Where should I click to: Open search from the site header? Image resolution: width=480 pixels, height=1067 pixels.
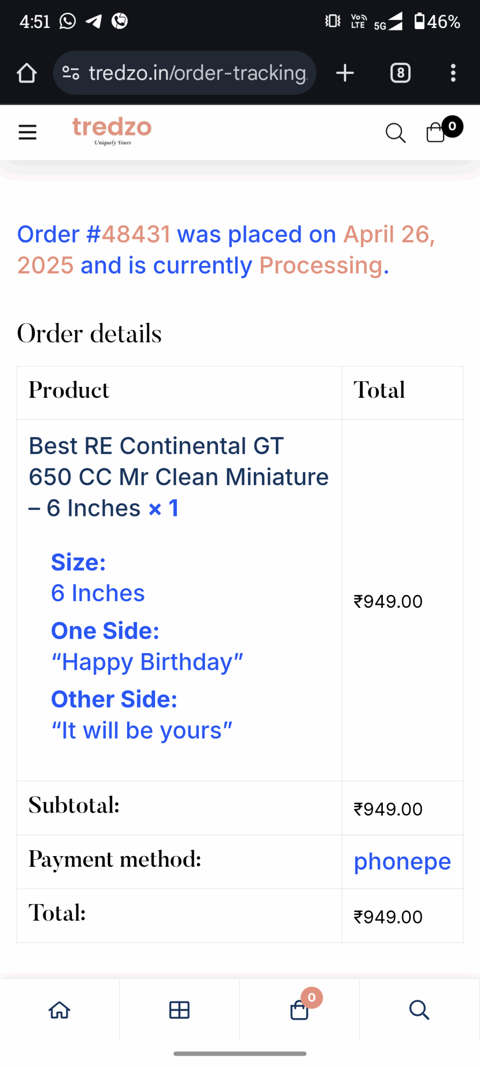click(395, 133)
